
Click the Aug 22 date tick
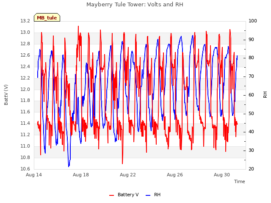coord(128,175)
